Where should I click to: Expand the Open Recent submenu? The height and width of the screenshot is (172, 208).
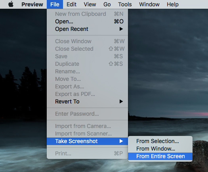click(87, 29)
